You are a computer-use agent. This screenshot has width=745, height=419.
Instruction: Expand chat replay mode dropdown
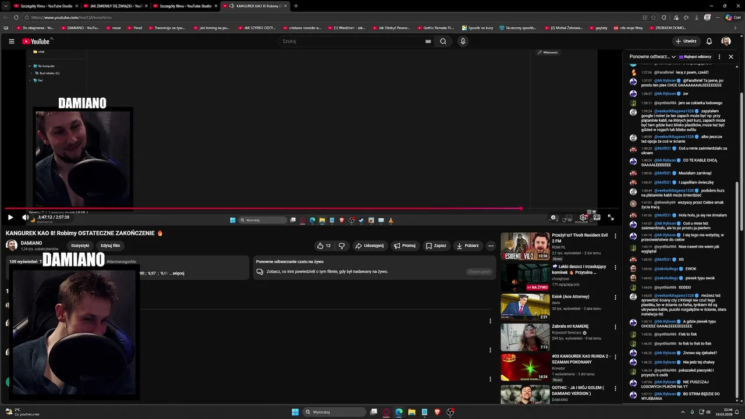(x=652, y=57)
